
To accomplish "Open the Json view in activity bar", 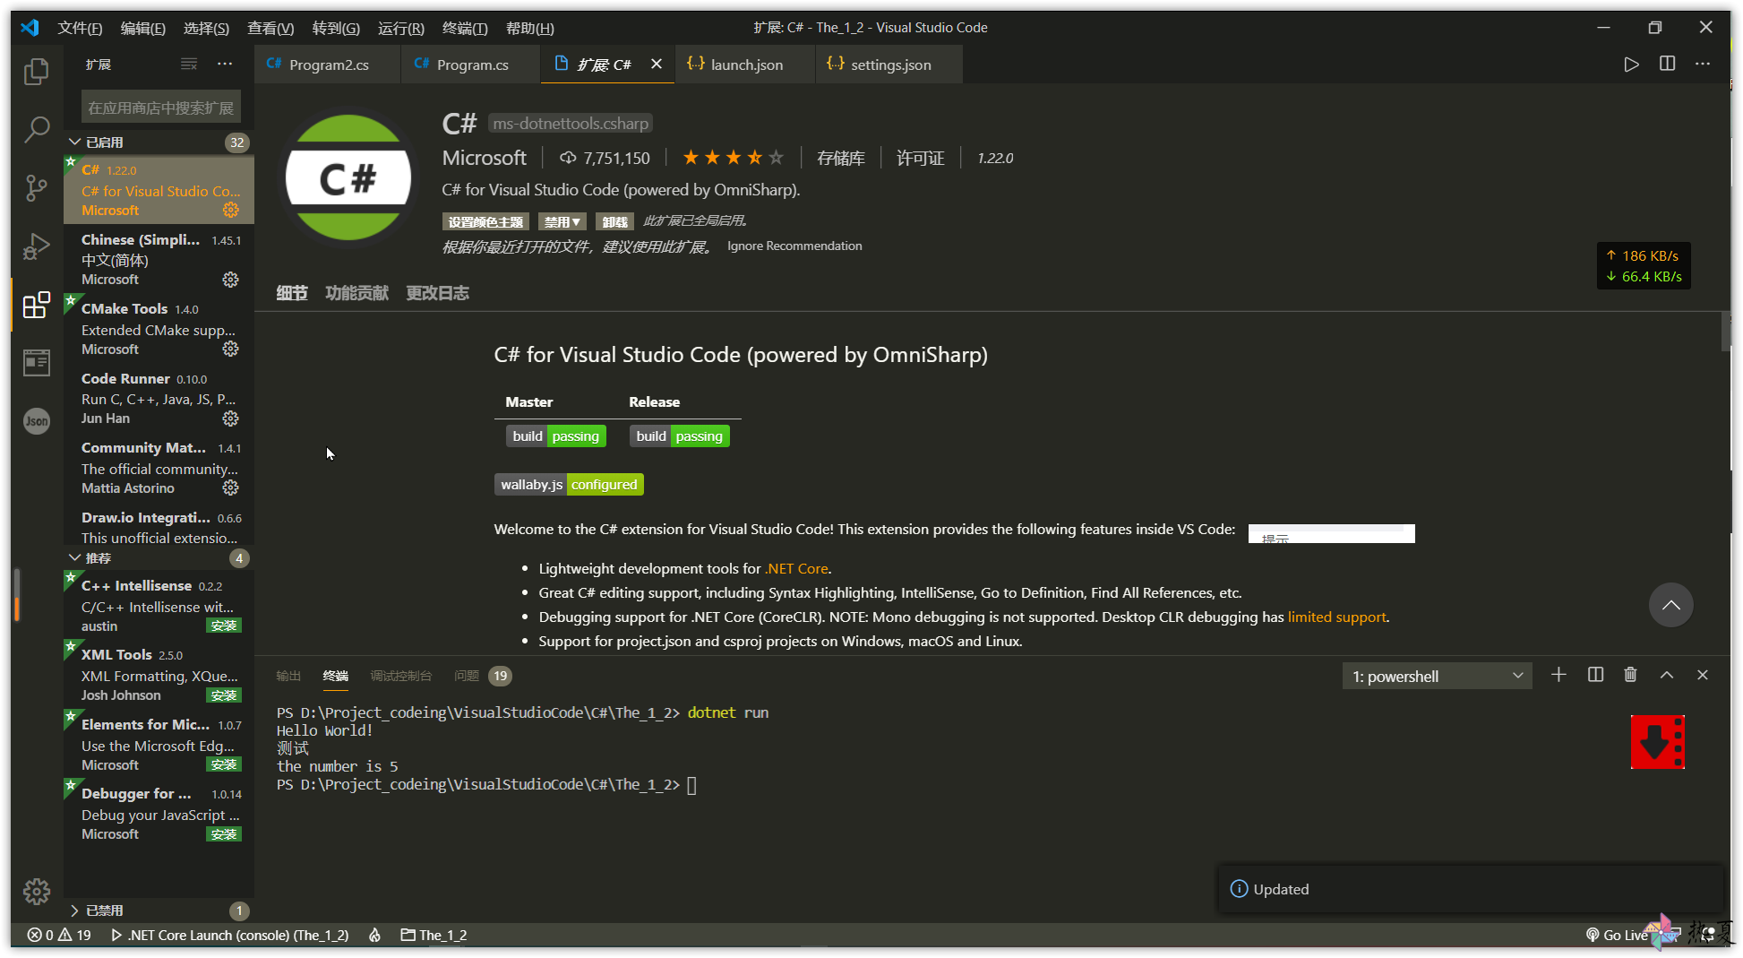I will point(36,421).
